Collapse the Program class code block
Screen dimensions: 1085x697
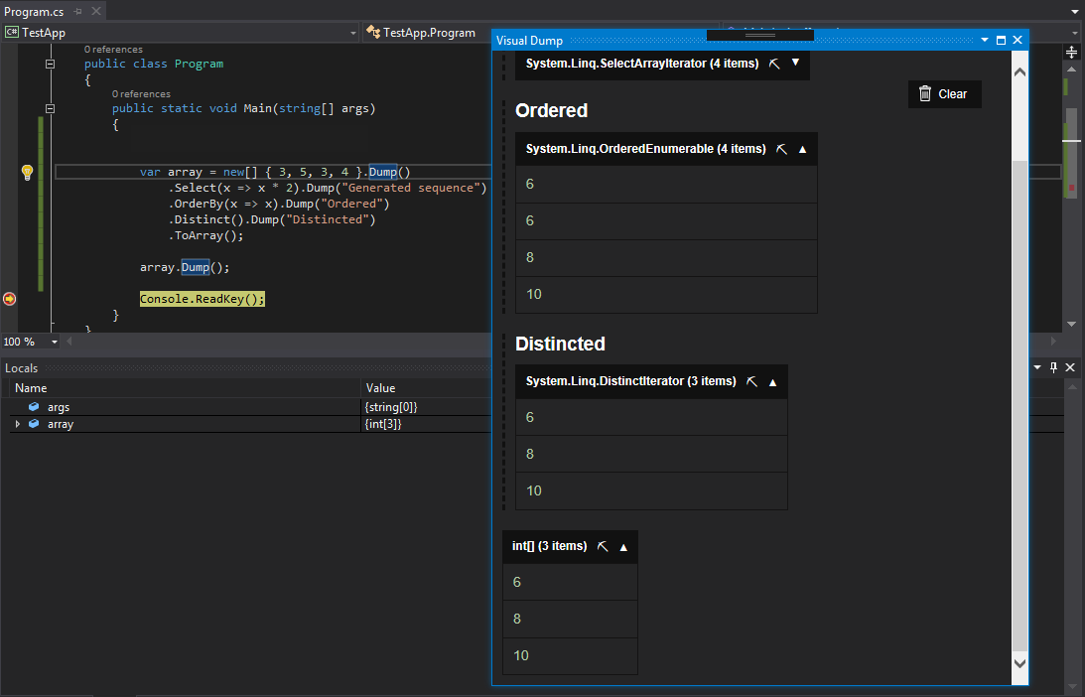[x=50, y=64]
